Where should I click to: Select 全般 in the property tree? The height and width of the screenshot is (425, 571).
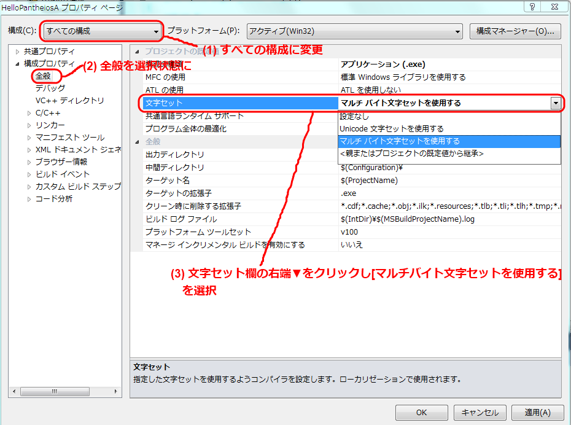[44, 76]
